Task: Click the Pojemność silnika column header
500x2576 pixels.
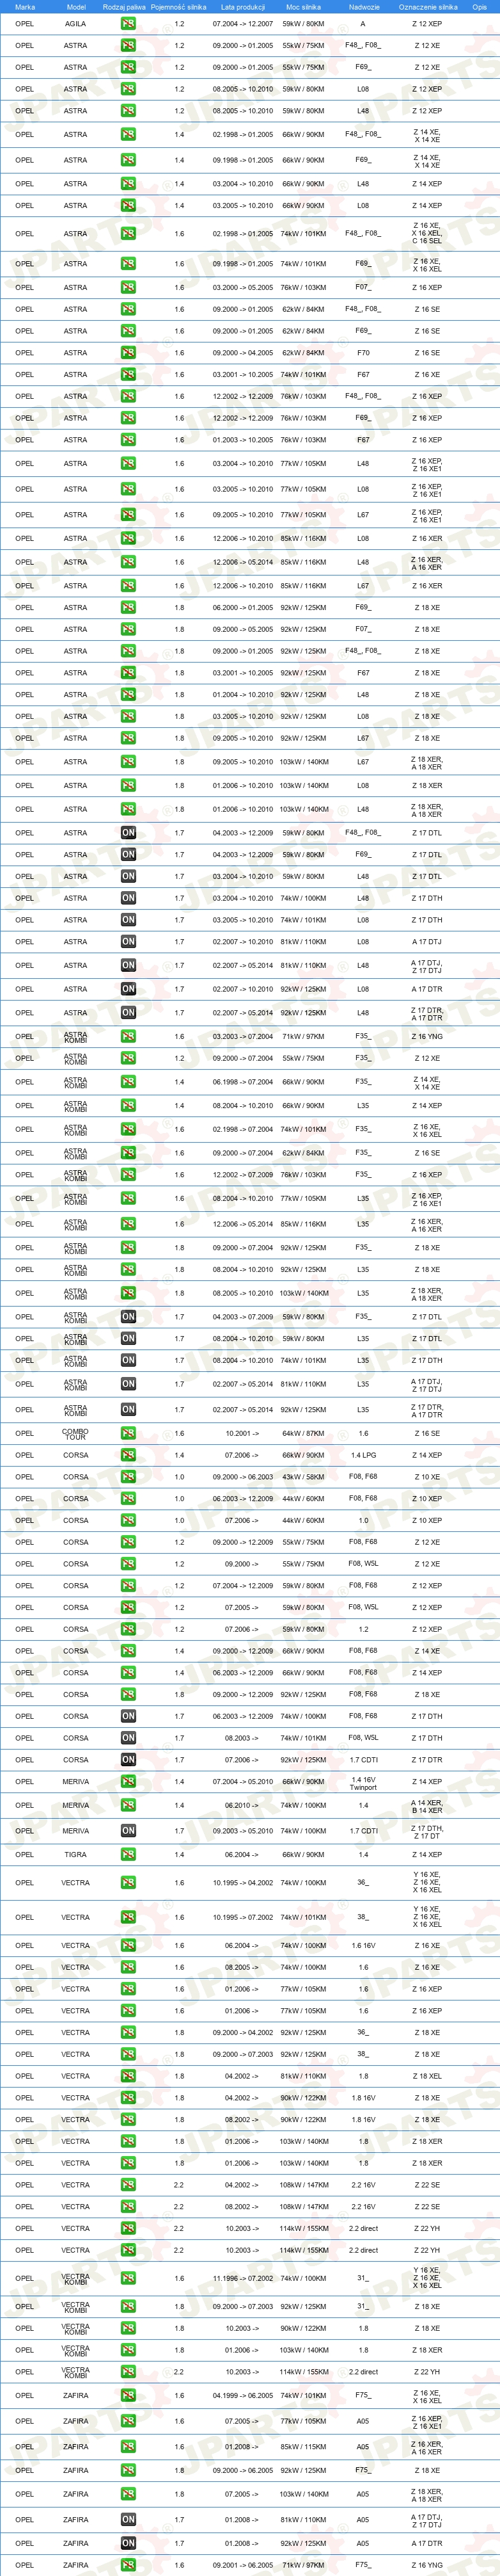Action: 178,7
